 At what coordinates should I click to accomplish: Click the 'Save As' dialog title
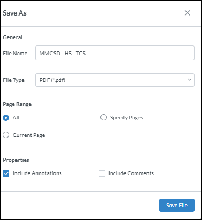point(14,13)
